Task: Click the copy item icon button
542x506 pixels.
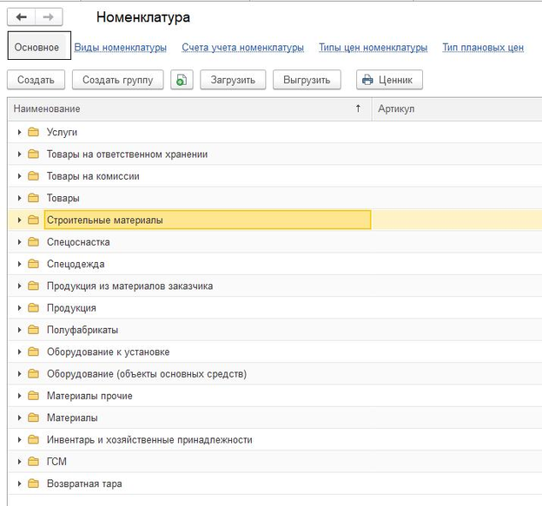Action: (182, 80)
